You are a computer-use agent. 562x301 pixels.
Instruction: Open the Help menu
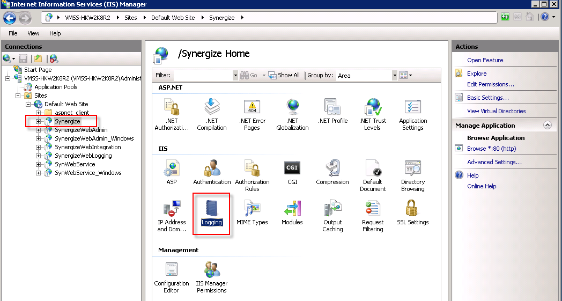[x=55, y=33]
